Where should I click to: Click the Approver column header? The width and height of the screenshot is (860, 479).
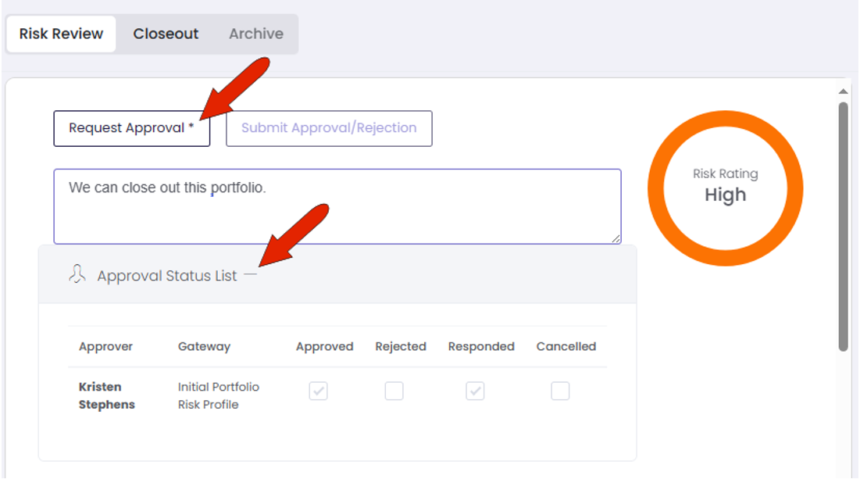(106, 347)
